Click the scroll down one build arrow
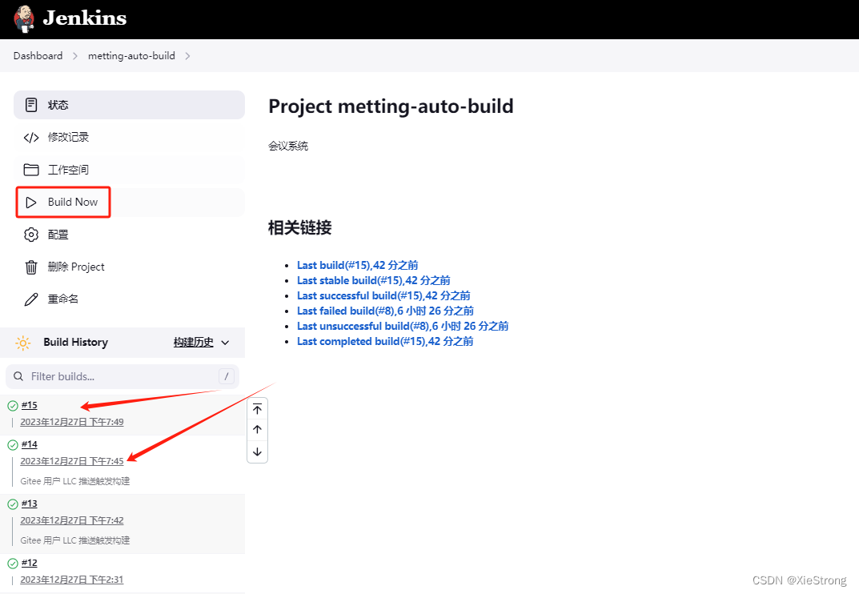Image resolution: width=859 pixels, height=594 pixels. 257,452
